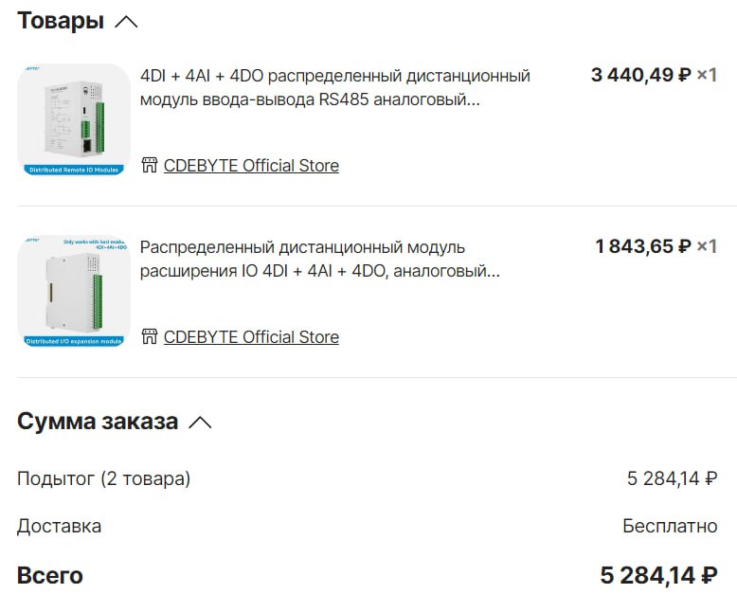
Task: Click the Товары heading
Action: coord(61,21)
